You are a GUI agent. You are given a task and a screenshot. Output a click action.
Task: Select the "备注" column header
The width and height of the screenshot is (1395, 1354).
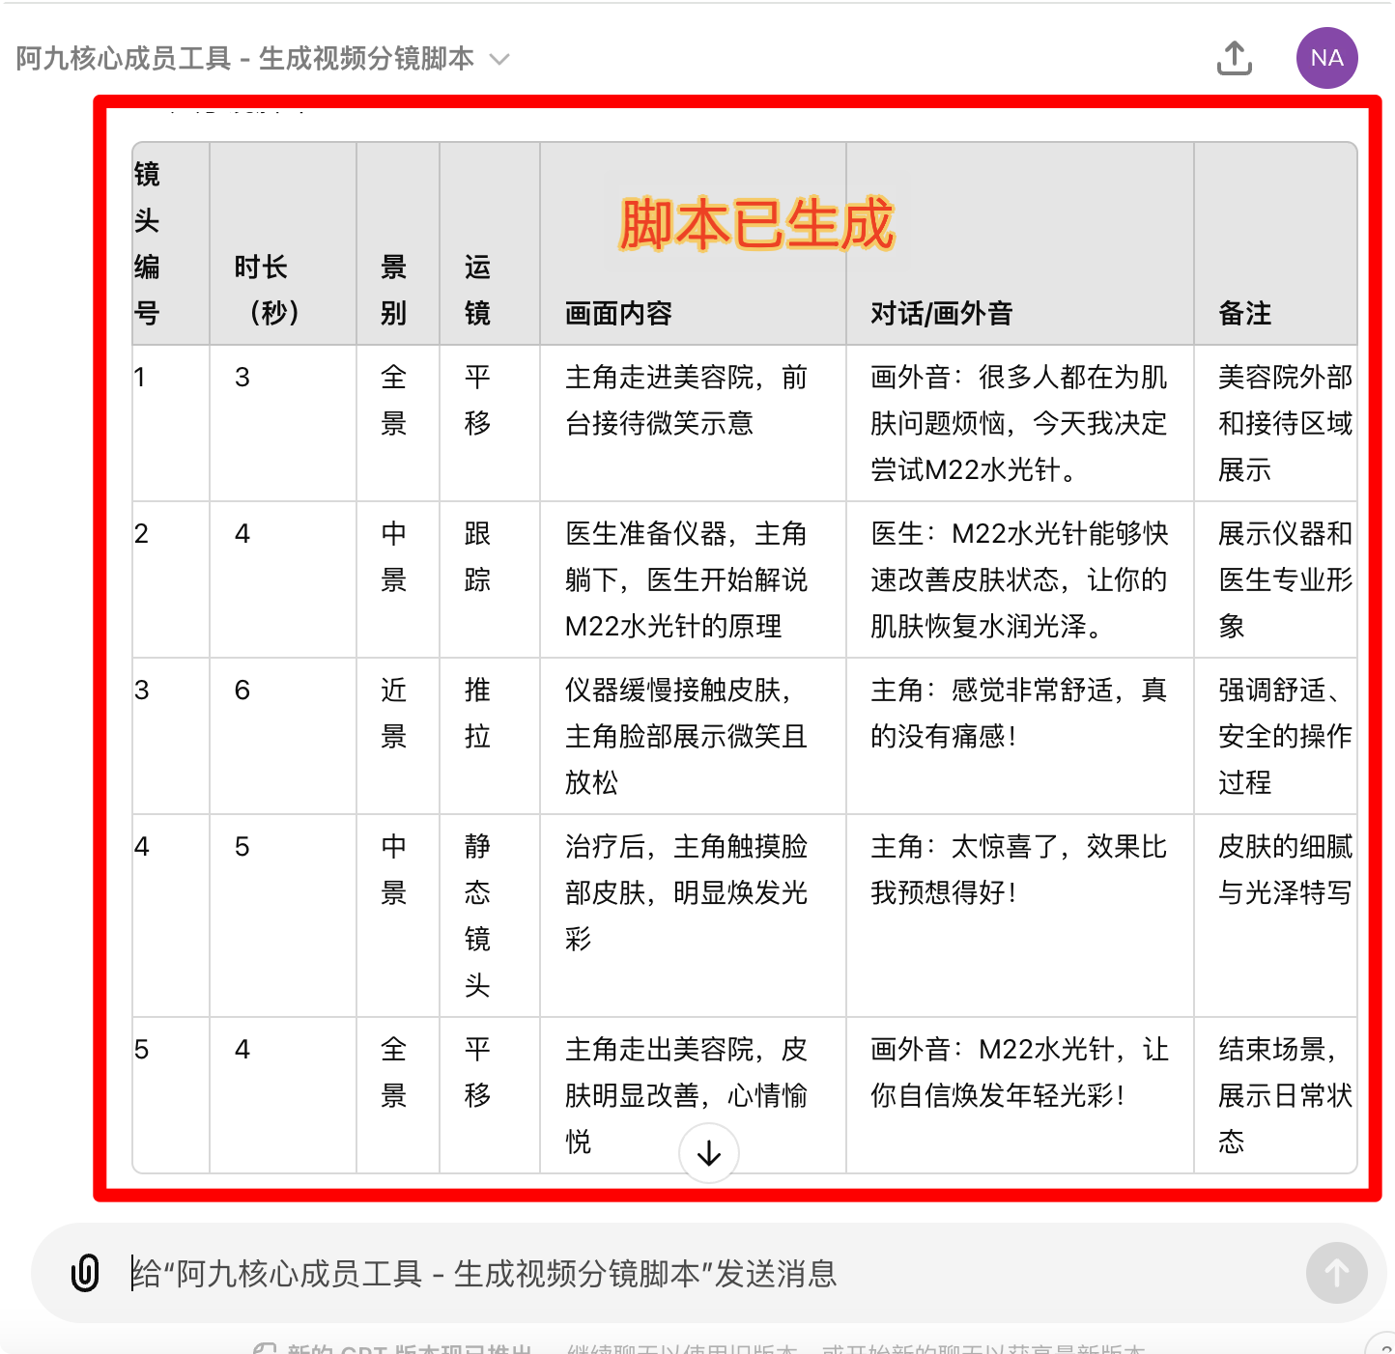coord(1242,313)
